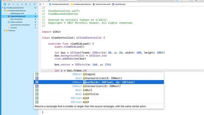
Task: Choose insetBy(dx:dy:) completion
Action: (99, 82)
